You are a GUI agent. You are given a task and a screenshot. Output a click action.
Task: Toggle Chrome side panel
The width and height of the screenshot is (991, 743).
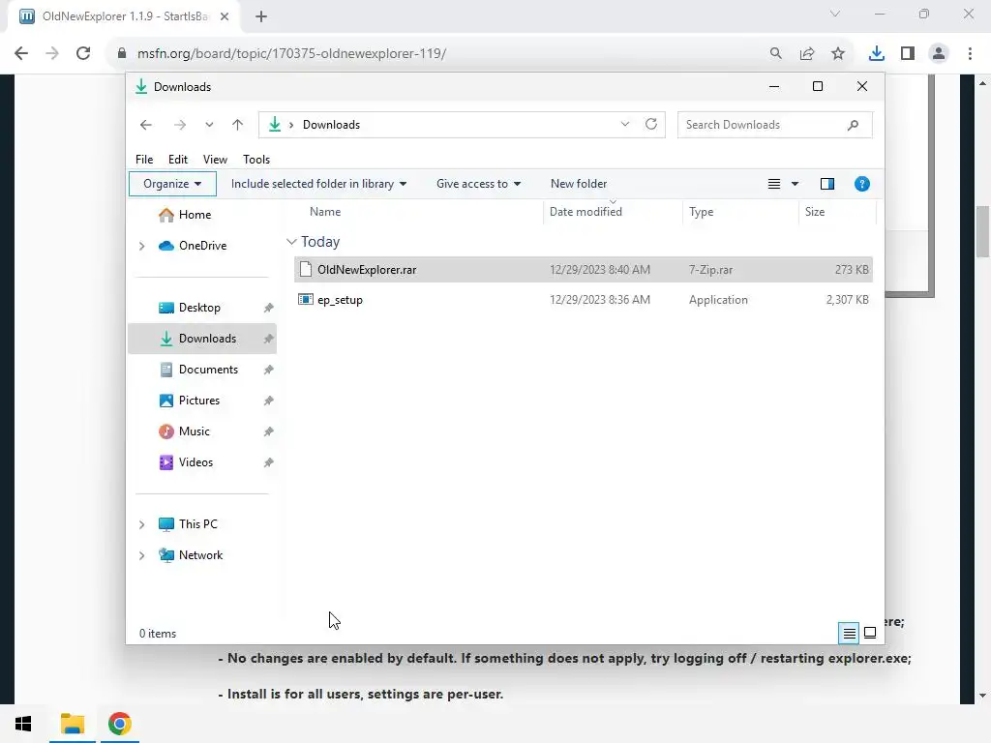coord(908,54)
